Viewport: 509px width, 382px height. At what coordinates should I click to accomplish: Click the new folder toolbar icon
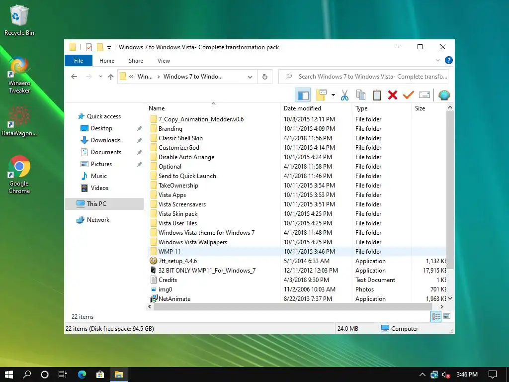point(321,95)
